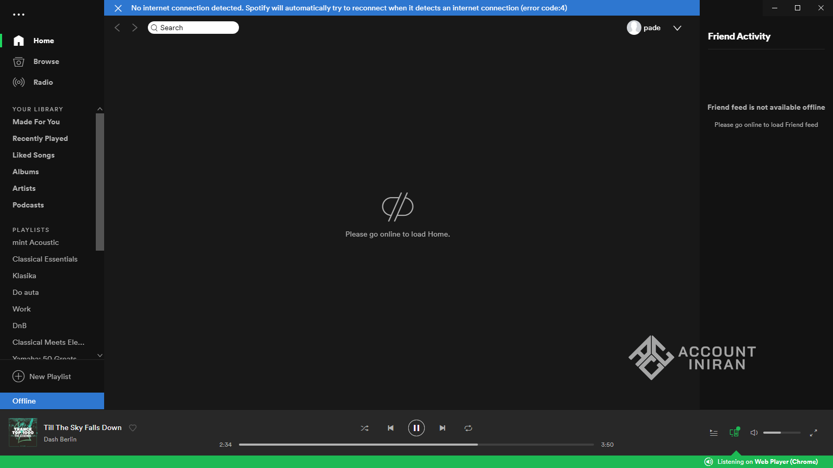Maximize the Spotify window

pyautogui.click(x=798, y=8)
